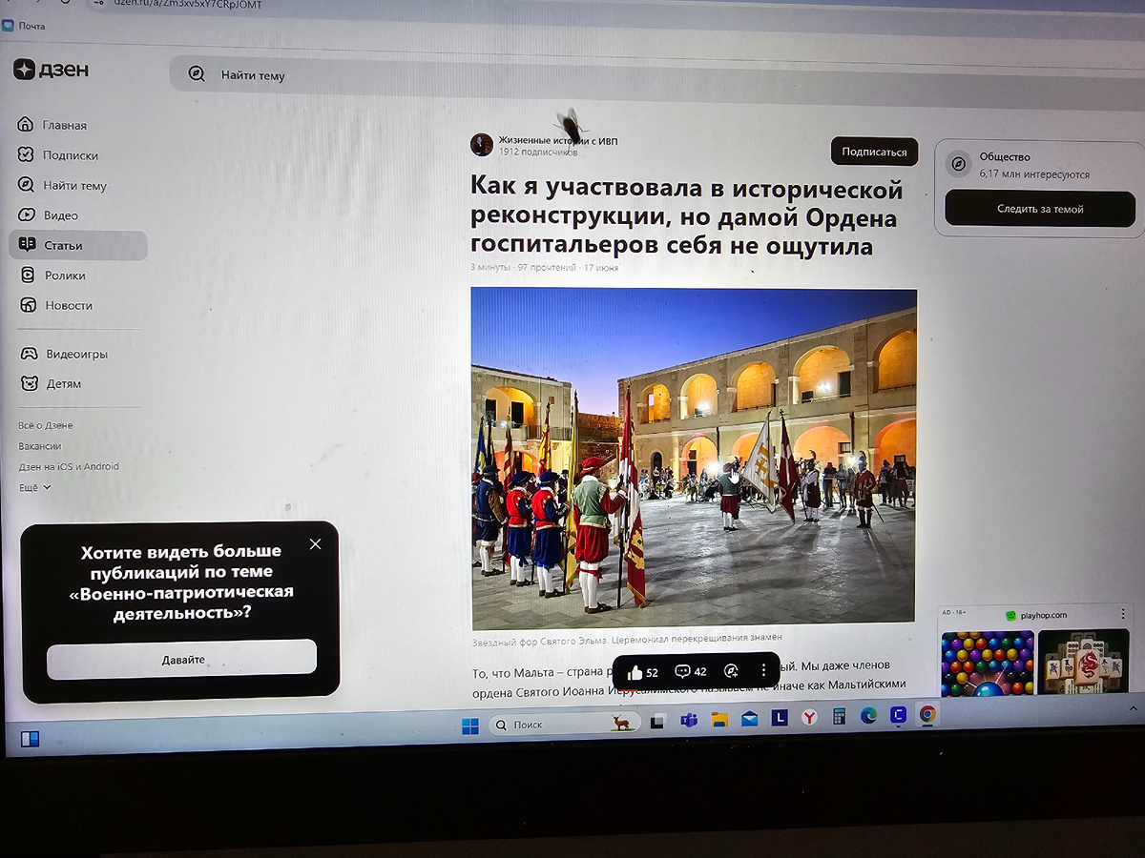Open Microsoft Edge from the taskbar
The width and height of the screenshot is (1145, 858).
pyautogui.click(x=868, y=716)
